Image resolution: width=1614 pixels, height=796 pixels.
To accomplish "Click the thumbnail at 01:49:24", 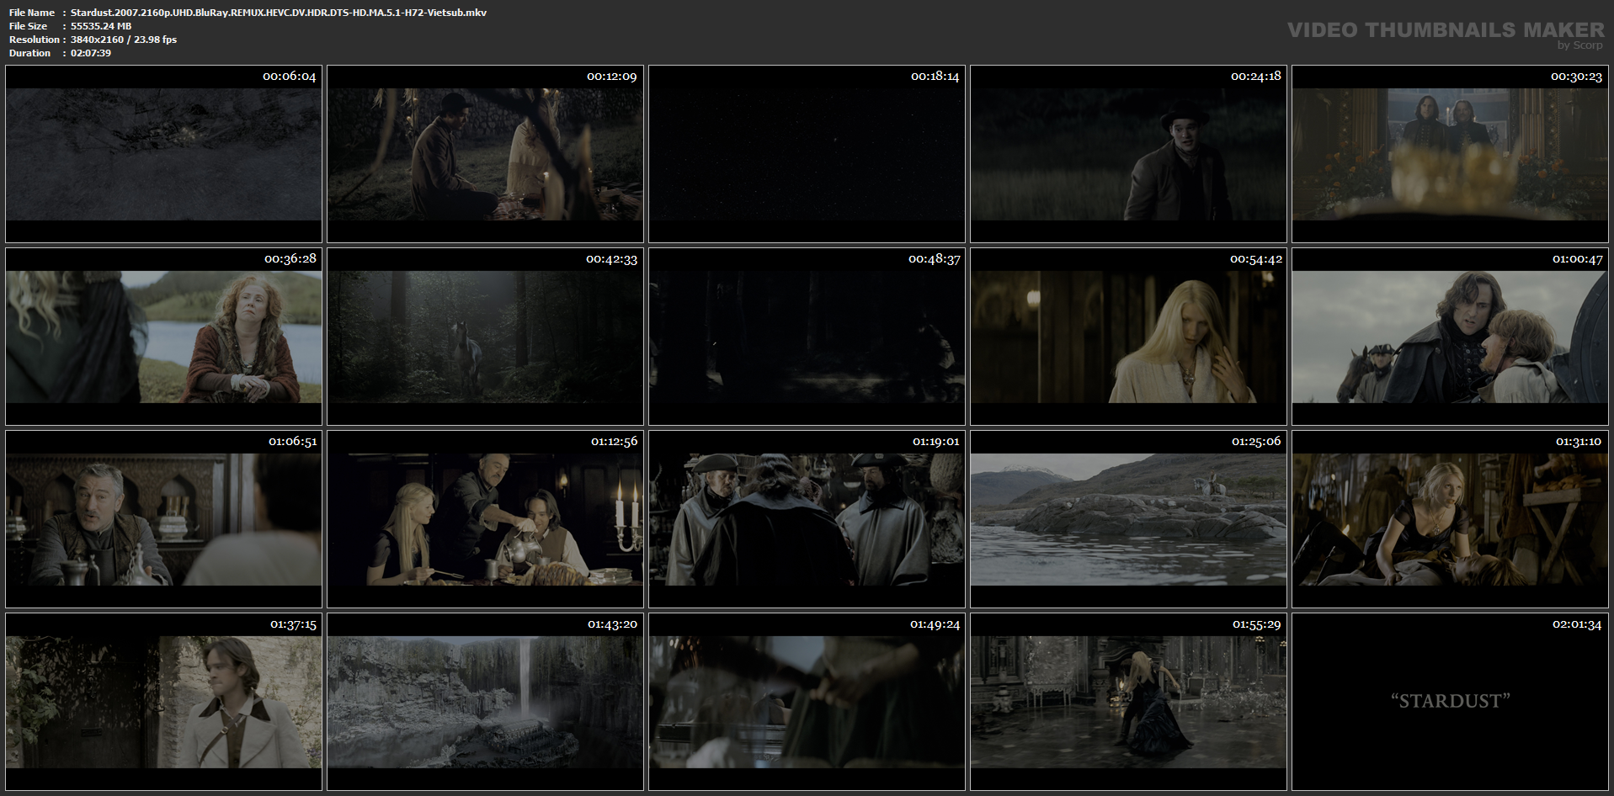I will (807, 702).
